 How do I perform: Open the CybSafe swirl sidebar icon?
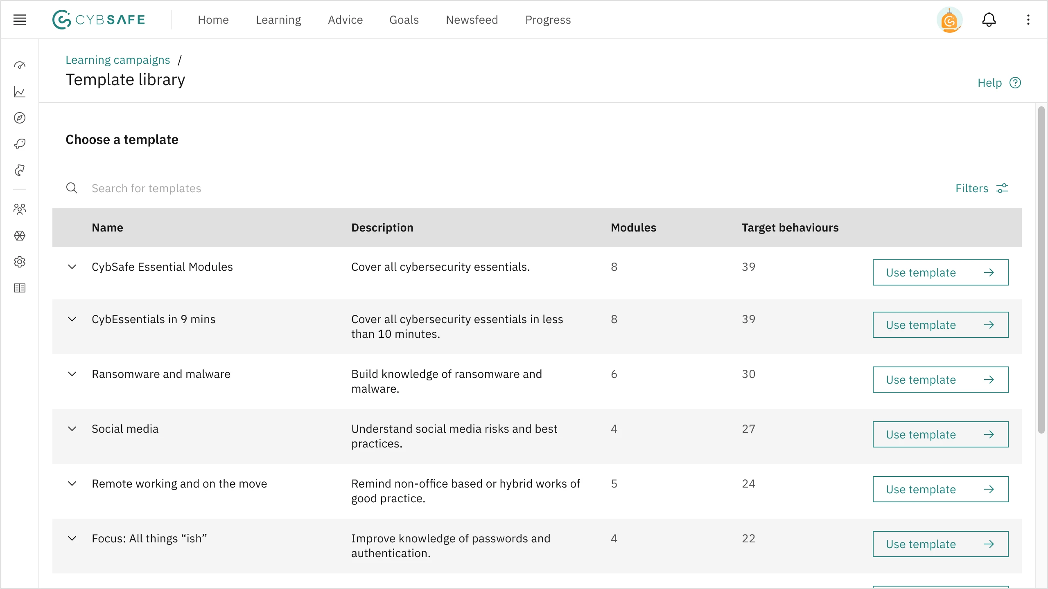click(x=20, y=170)
